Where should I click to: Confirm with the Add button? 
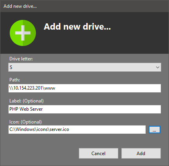[x=141, y=153]
